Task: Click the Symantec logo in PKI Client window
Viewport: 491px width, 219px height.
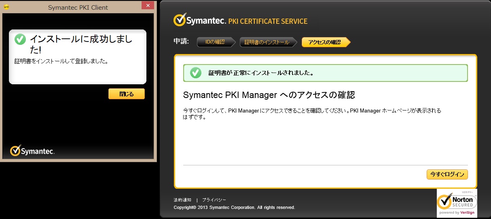Action: (x=32, y=151)
